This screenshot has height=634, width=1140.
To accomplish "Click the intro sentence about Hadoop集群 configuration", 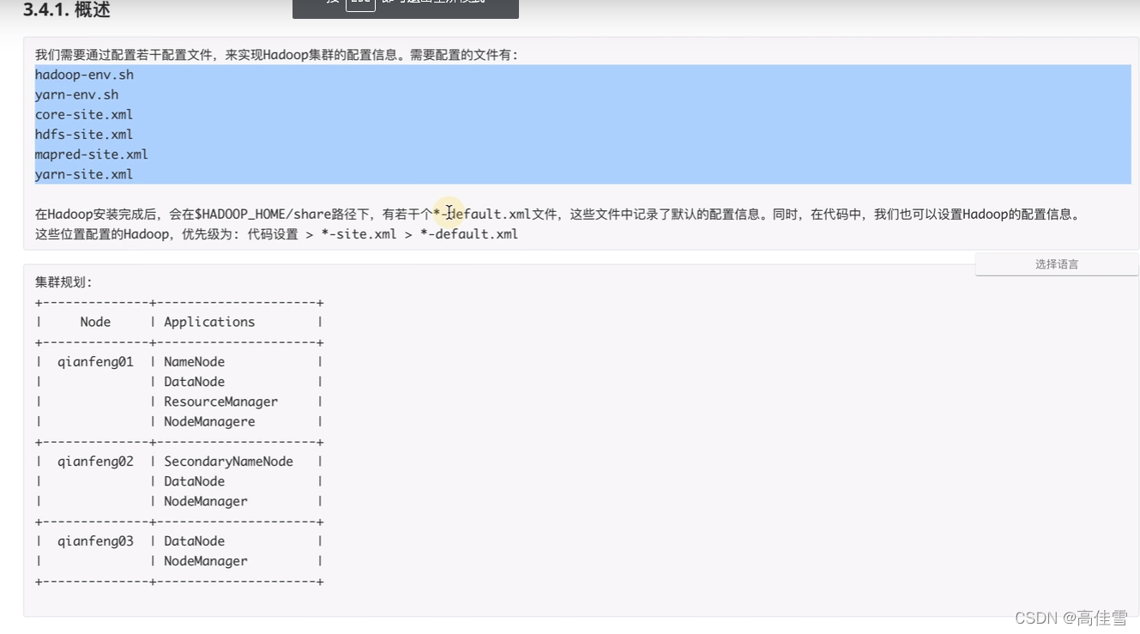I will click(276, 55).
